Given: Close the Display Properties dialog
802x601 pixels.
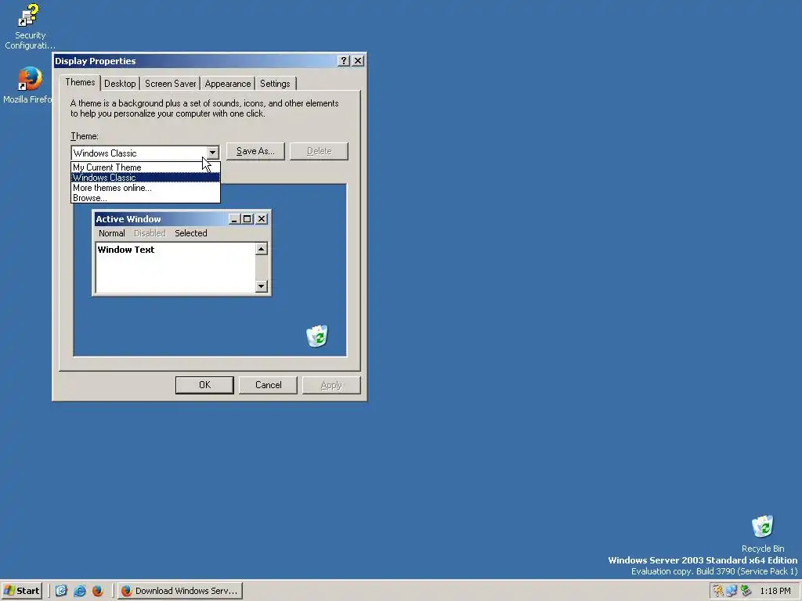Looking at the screenshot, I should click(x=358, y=61).
